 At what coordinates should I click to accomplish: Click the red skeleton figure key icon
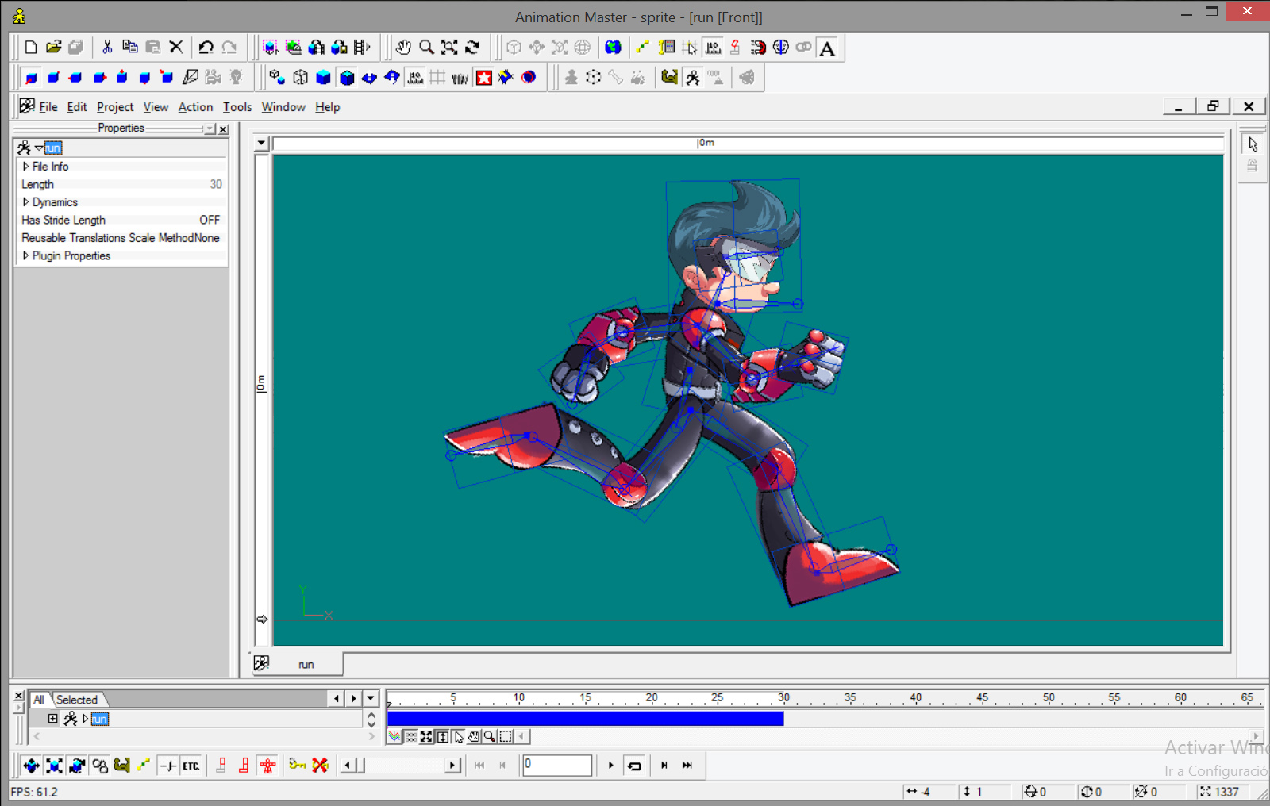267,765
